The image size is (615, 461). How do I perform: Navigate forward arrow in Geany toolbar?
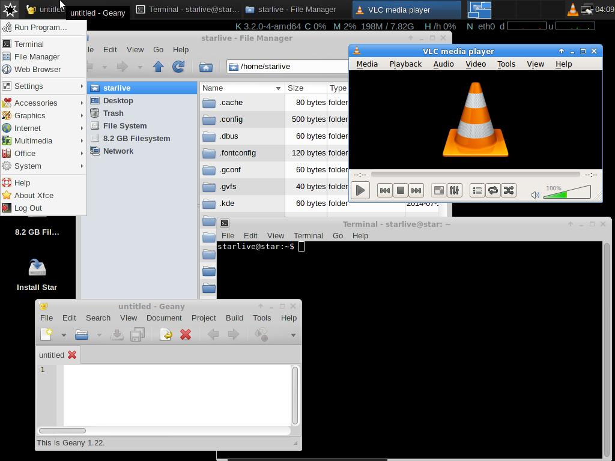(x=234, y=334)
